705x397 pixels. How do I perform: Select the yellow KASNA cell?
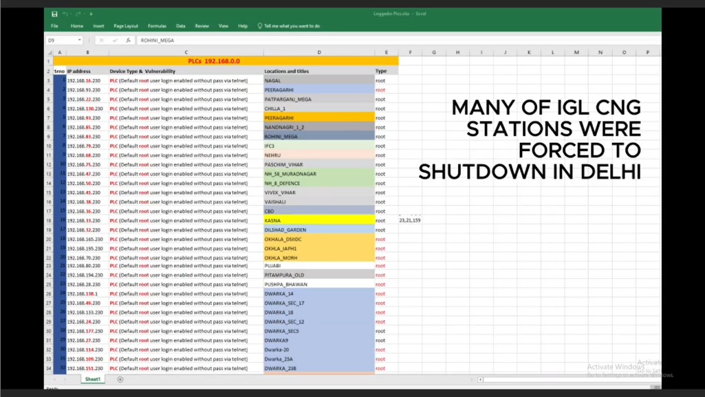(319, 220)
